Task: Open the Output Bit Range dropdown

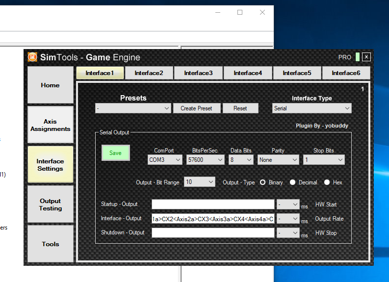Action: (x=200, y=182)
